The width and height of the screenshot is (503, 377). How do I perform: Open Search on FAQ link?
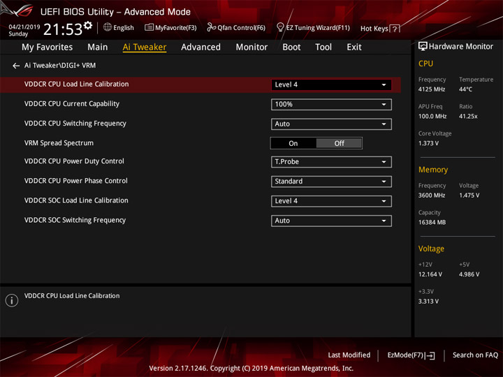point(475,355)
